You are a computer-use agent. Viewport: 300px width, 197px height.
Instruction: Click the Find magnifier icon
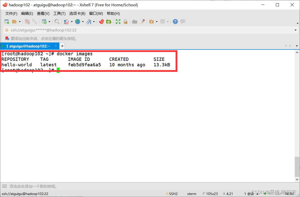click(x=57, y=22)
